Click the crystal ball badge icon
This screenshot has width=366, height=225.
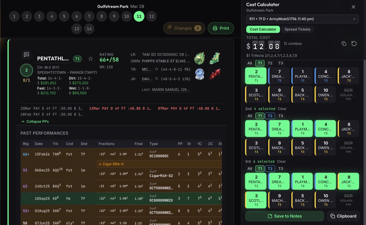[200, 74]
